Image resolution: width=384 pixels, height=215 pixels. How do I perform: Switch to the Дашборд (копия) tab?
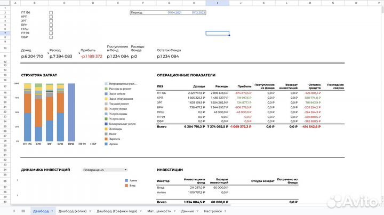(x=73, y=211)
